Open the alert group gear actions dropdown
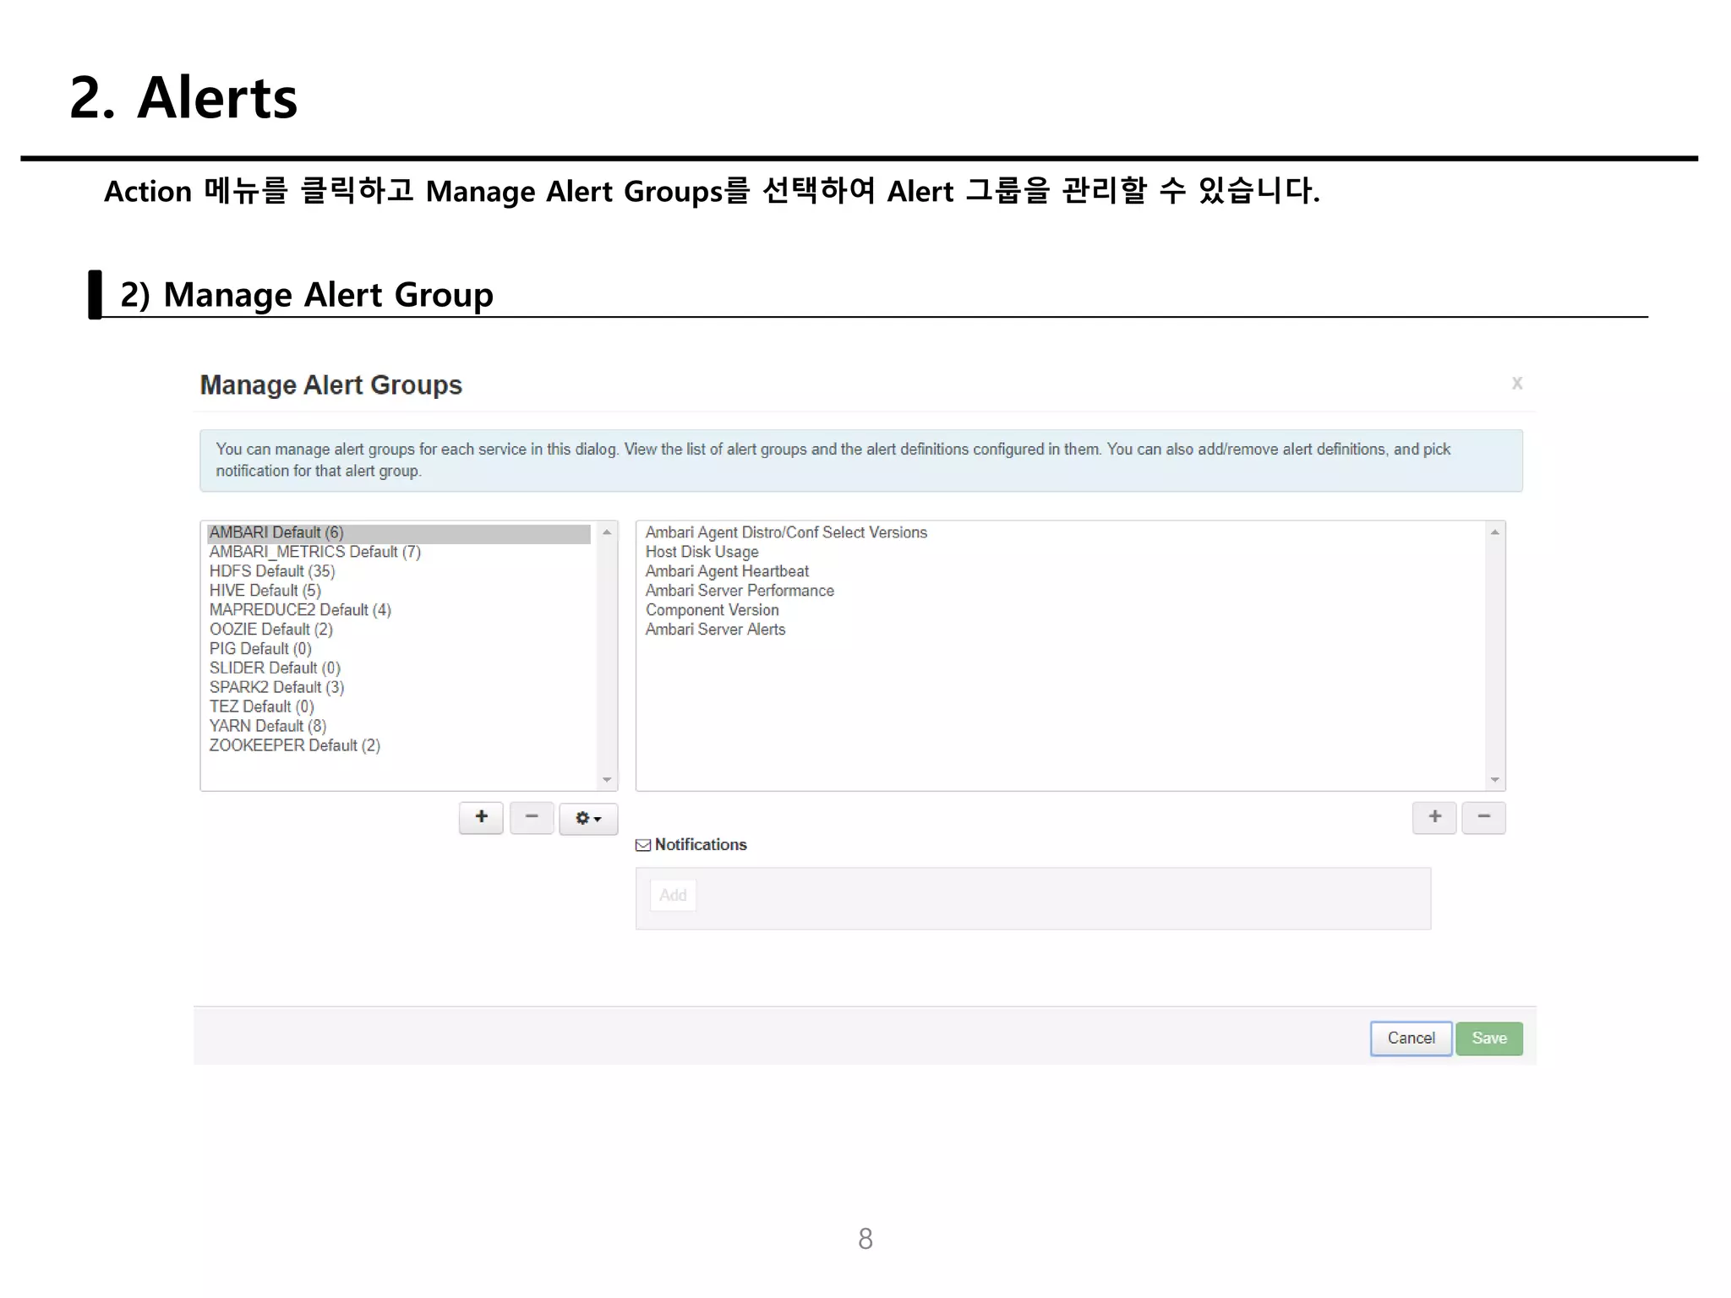This screenshot has height=1298, width=1731. [x=588, y=818]
